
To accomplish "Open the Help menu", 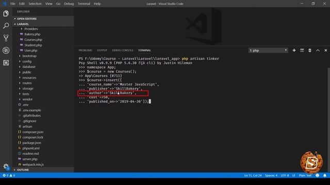I will 97,4.
